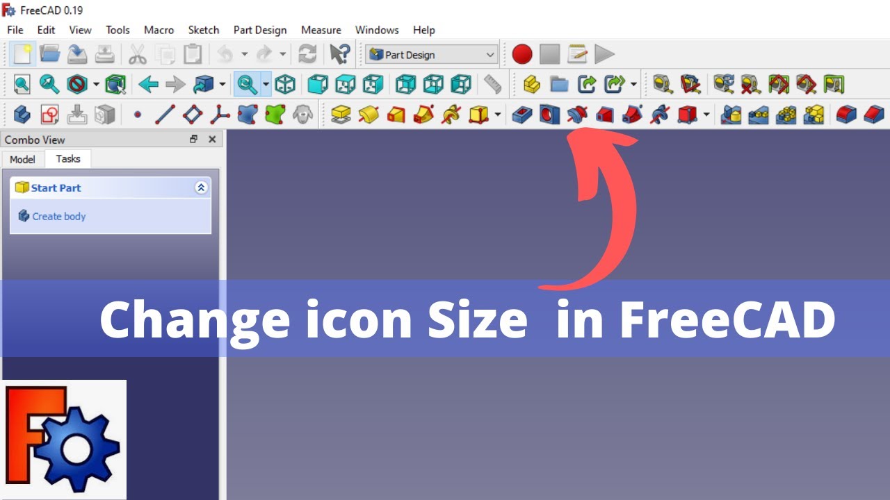The image size is (890, 500).
Task: Select the Hole tool
Action: [549, 114]
